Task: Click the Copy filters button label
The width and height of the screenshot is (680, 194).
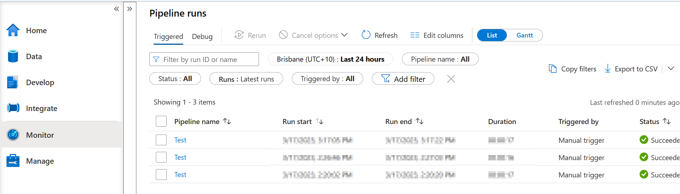Action: [579, 69]
